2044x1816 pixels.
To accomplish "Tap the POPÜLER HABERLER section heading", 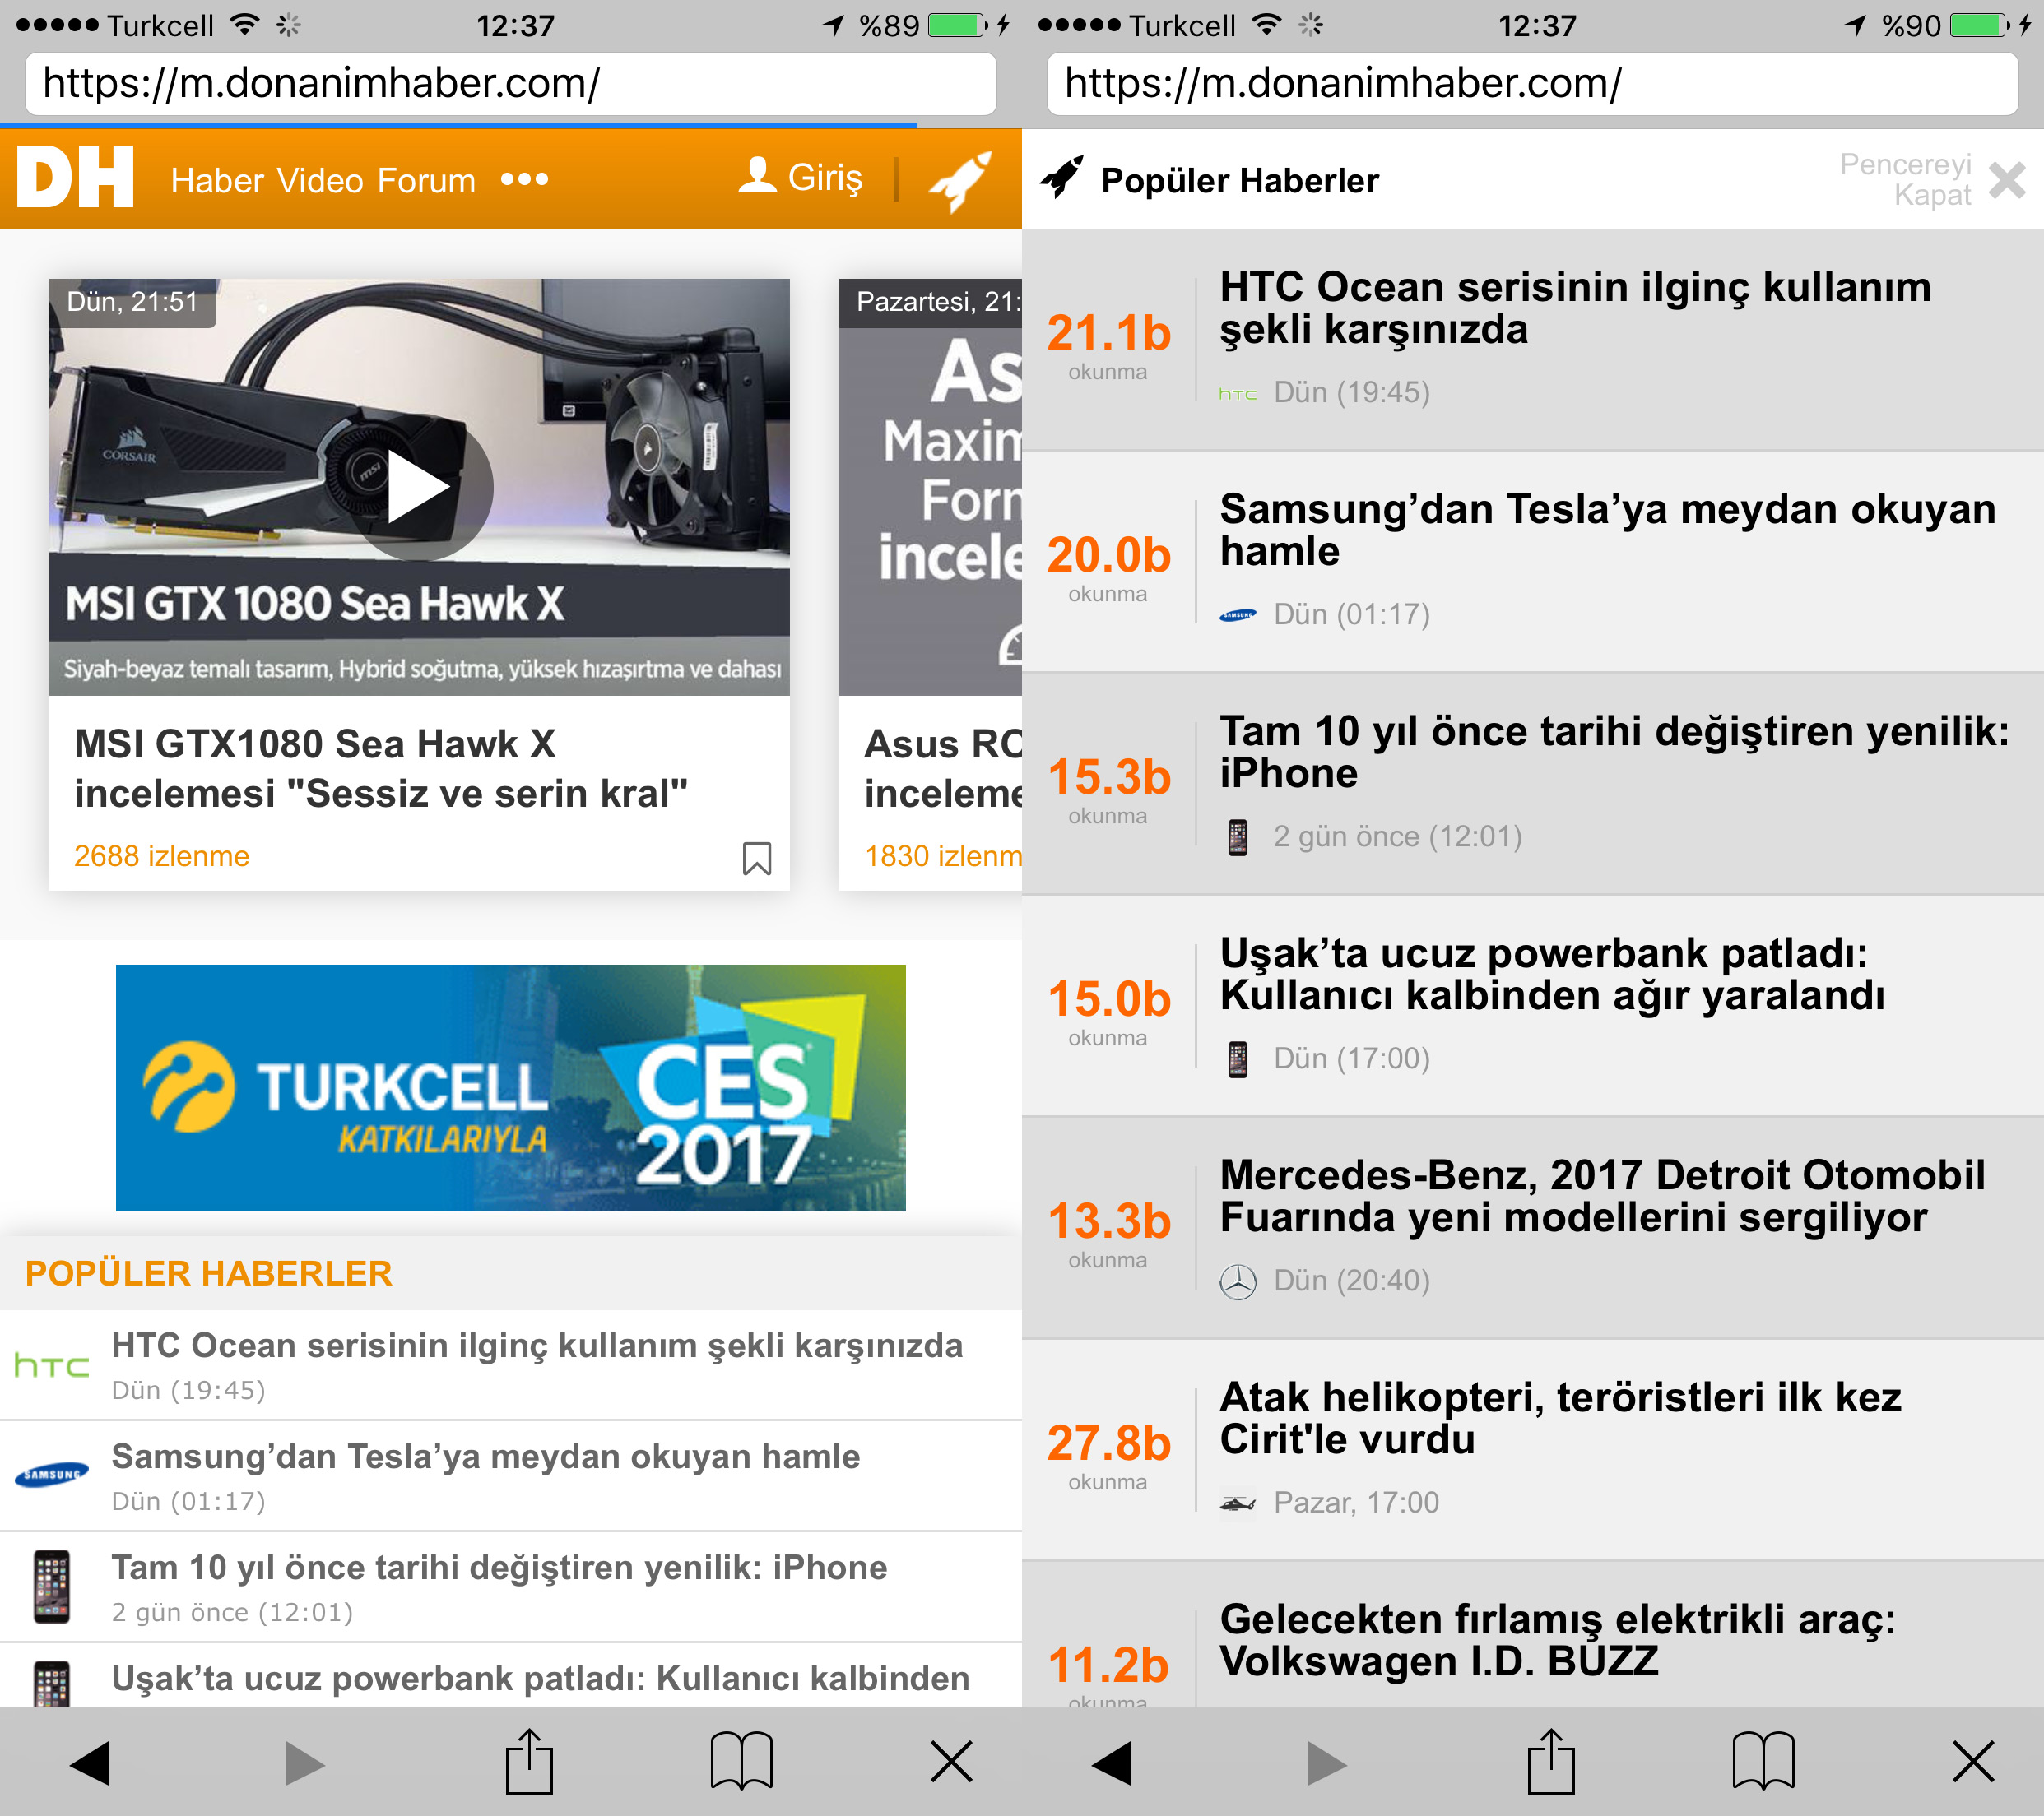I will 208,1273.
